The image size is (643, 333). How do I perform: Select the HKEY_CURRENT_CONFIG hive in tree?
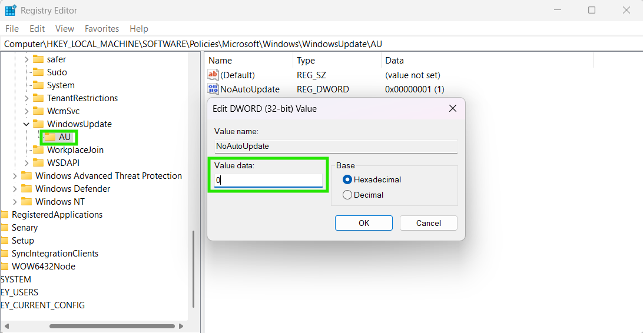coord(42,305)
